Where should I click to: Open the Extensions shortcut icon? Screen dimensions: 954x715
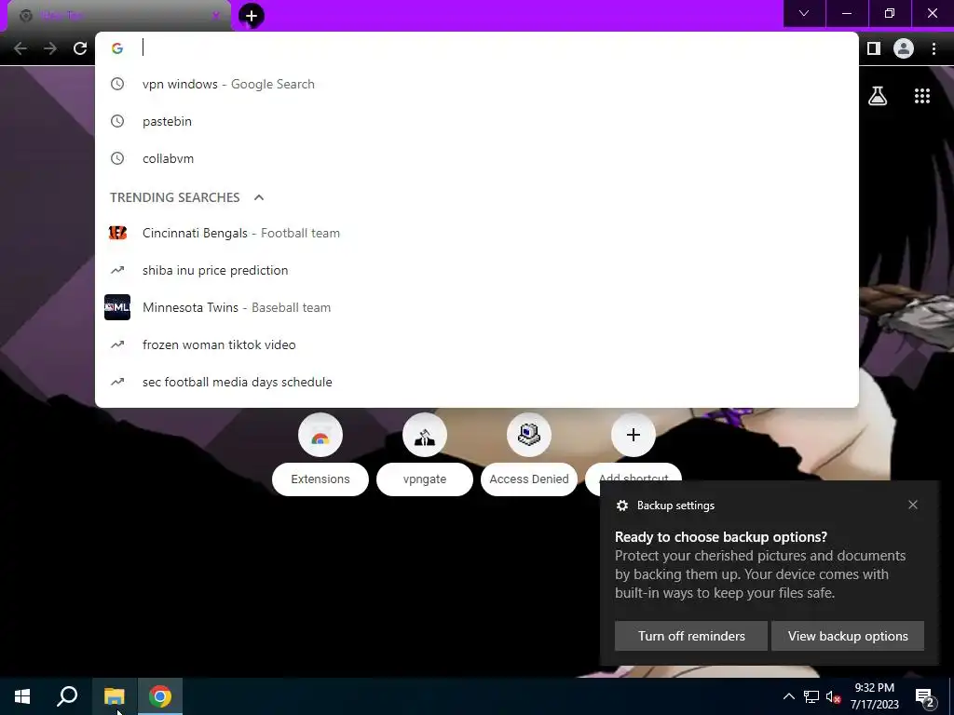point(320,435)
